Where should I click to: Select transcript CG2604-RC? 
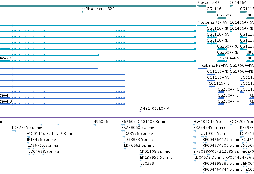coord(228,46)
